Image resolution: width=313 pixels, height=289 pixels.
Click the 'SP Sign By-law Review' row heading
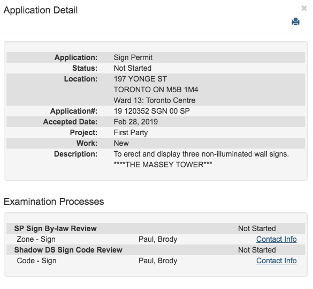pos(55,228)
